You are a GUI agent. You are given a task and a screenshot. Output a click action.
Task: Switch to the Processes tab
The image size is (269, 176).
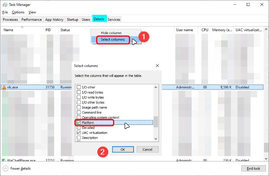[x=10, y=19]
